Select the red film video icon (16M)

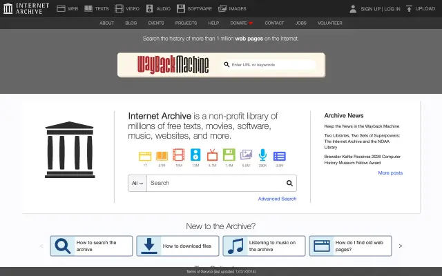179,155
